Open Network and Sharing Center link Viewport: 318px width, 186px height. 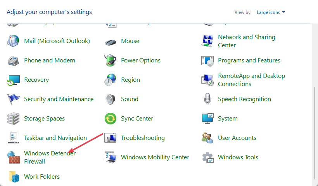pos(247,41)
